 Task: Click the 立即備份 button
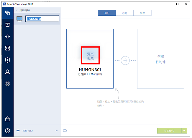point(169,131)
